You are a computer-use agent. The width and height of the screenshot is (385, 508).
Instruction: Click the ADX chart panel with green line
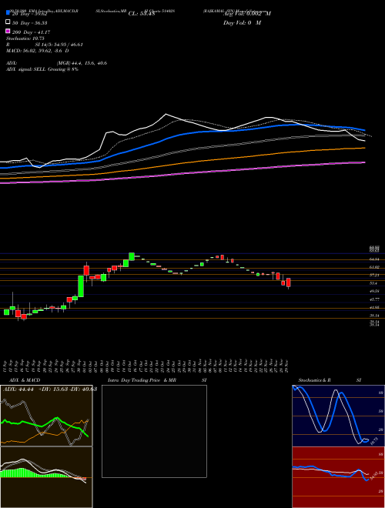(x=46, y=416)
